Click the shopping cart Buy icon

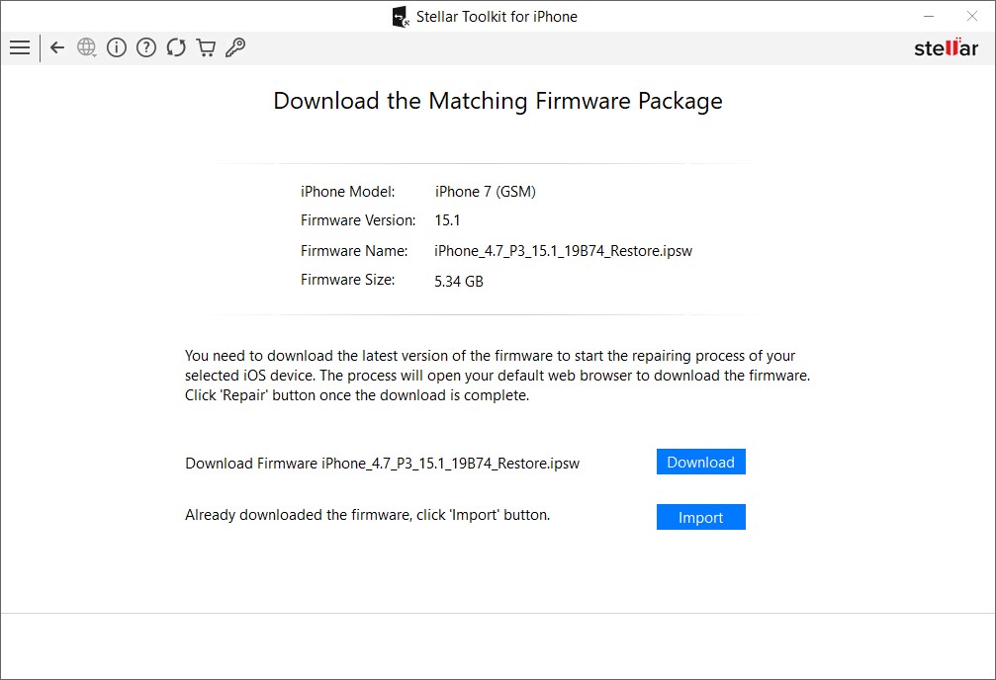click(206, 47)
